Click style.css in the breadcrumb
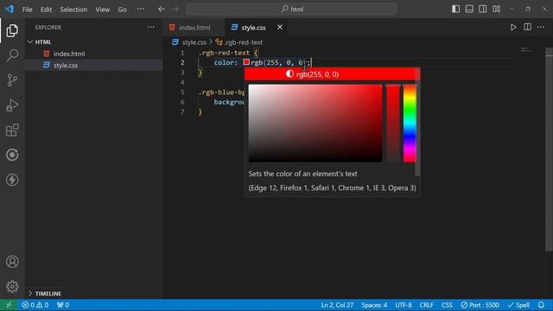 pyautogui.click(x=194, y=42)
